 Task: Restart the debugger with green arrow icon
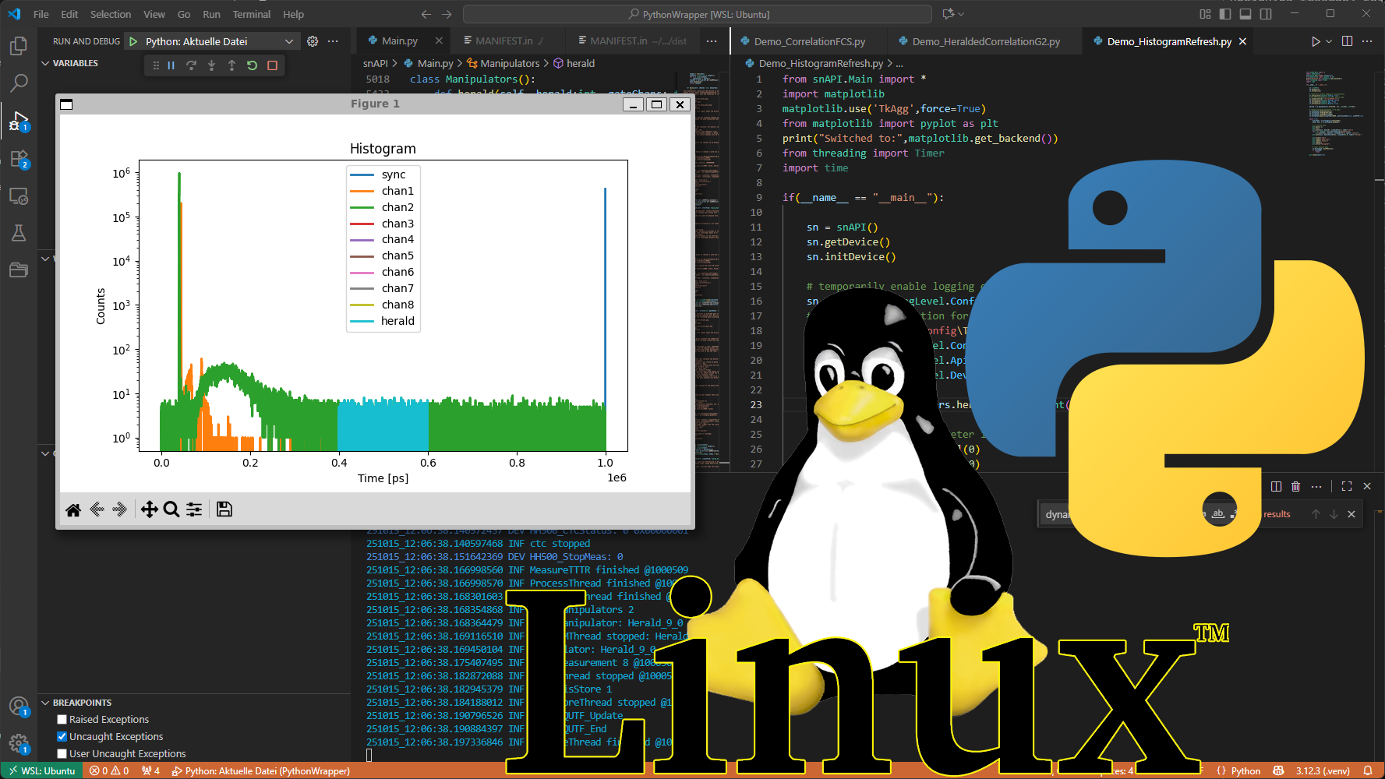coord(252,65)
